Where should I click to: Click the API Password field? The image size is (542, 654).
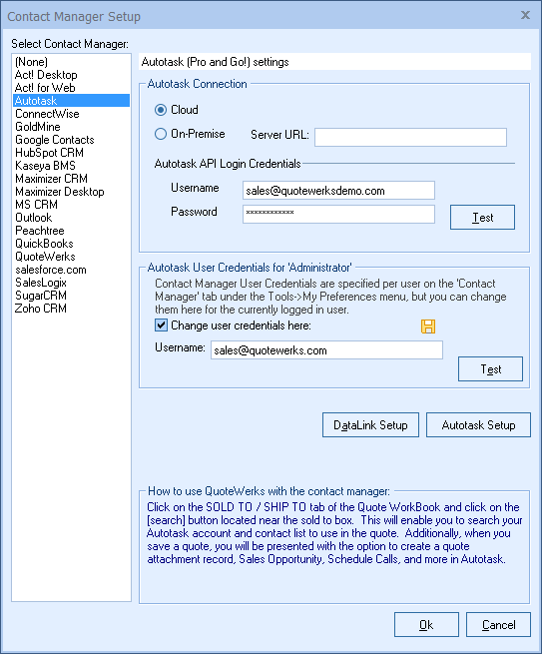(338, 214)
